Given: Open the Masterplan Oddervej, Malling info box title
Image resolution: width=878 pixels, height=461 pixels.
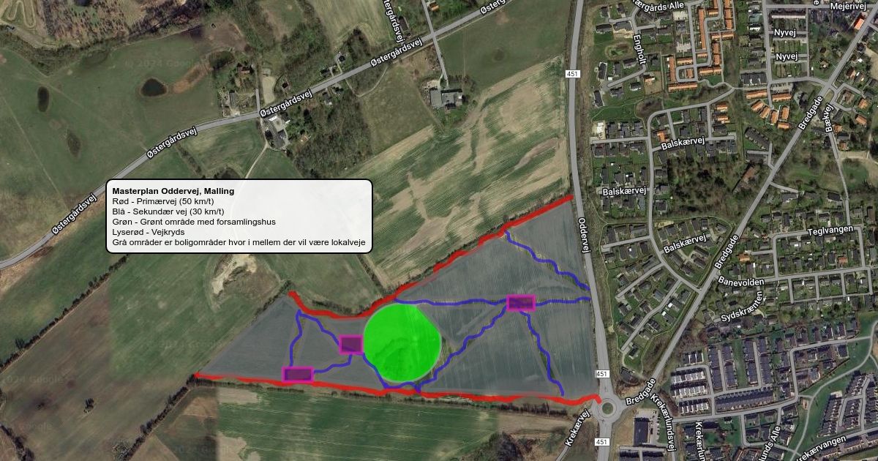Looking at the screenshot, I should [173, 191].
